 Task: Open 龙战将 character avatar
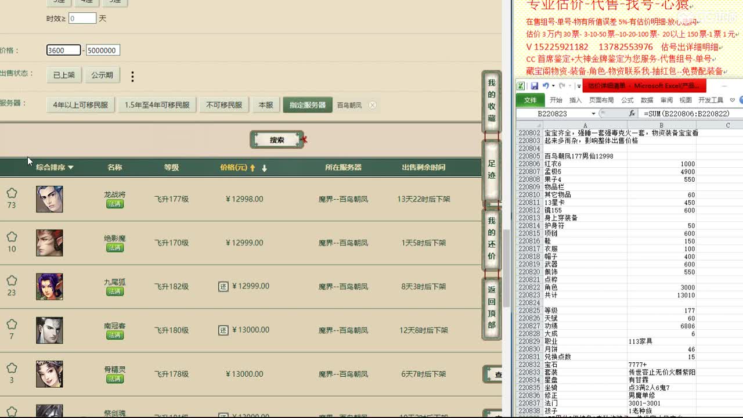coord(49,199)
